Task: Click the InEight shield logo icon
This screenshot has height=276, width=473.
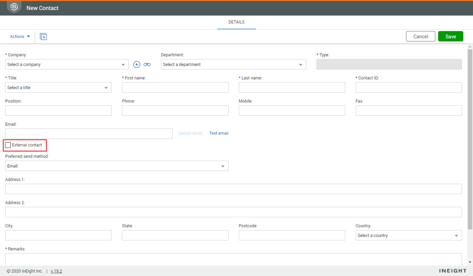Action: pyautogui.click(x=14, y=7)
